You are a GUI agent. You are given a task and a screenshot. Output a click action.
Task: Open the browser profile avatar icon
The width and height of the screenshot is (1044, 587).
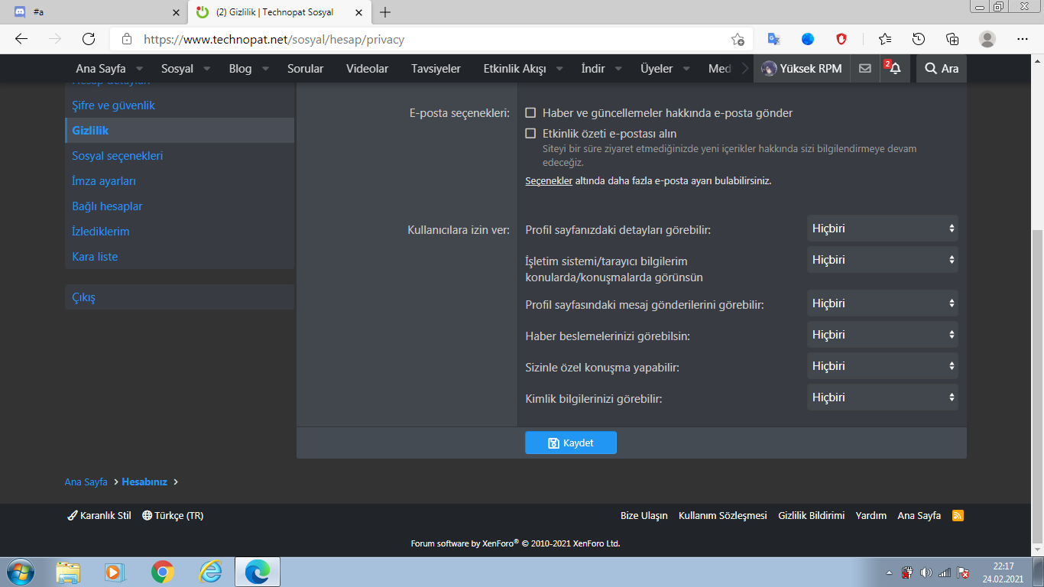coord(987,39)
